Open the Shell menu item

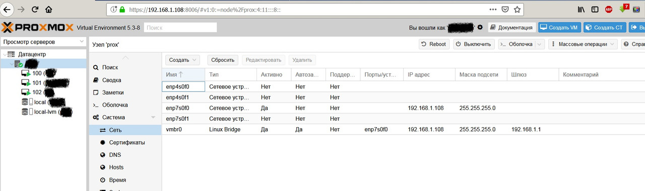[x=115, y=105]
